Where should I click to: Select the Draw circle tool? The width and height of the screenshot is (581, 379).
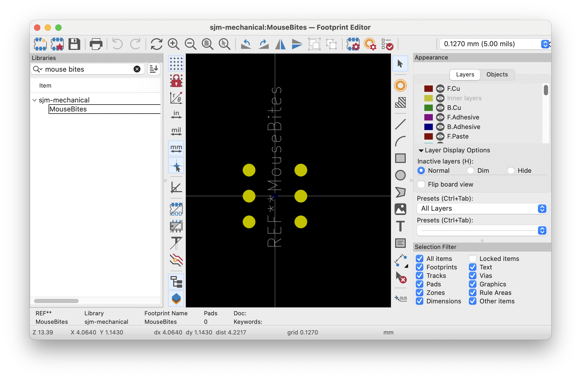400,175
